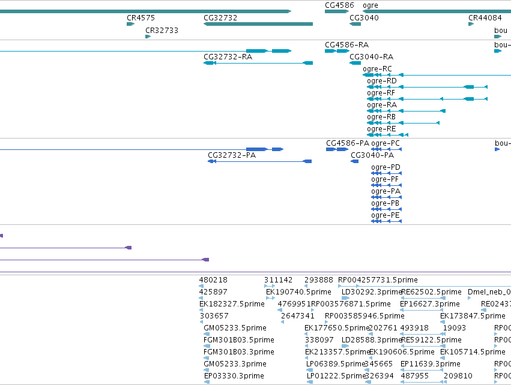Image resolution: width=511 pixels, height=385 pixels.
Task: Select the CG3040 gene label
Action: click(364, 18)
